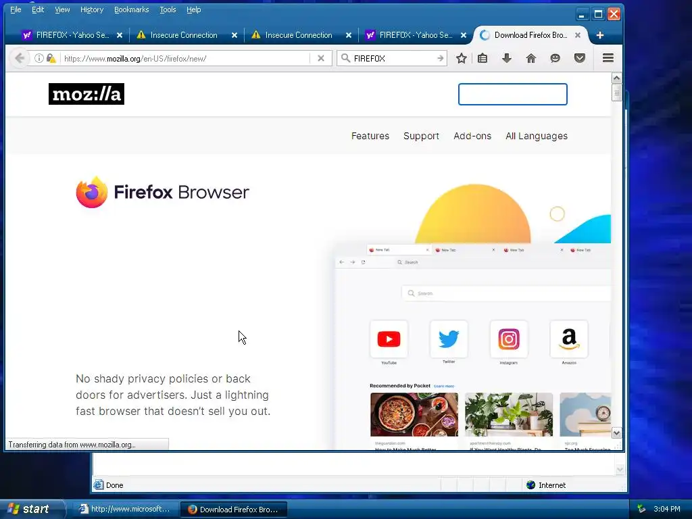Click the search magnifier icon
692x519 pixels.
pos(345,58)
